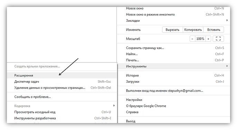237x130 pixels.
Task: Toggle the fullscreen mode icon
Action: (x=218, y=39)
